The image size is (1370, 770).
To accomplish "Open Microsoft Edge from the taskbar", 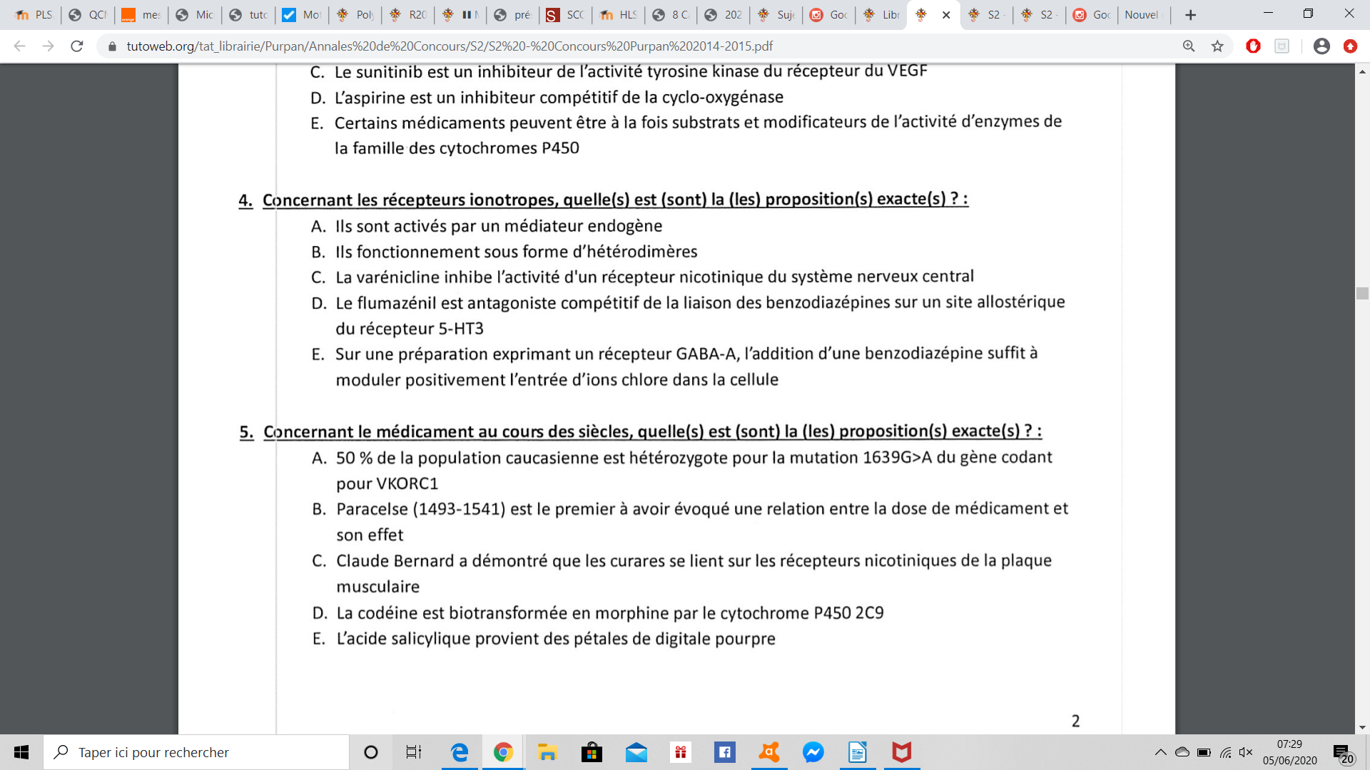I will (460, 752).
